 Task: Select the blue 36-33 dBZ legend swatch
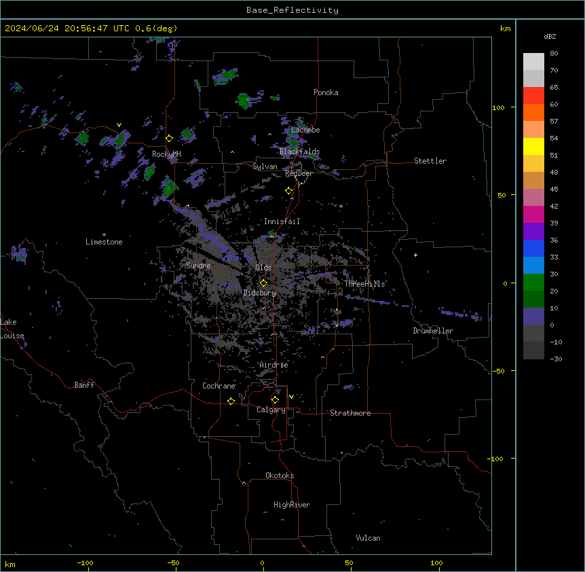[x=533, y=248]
